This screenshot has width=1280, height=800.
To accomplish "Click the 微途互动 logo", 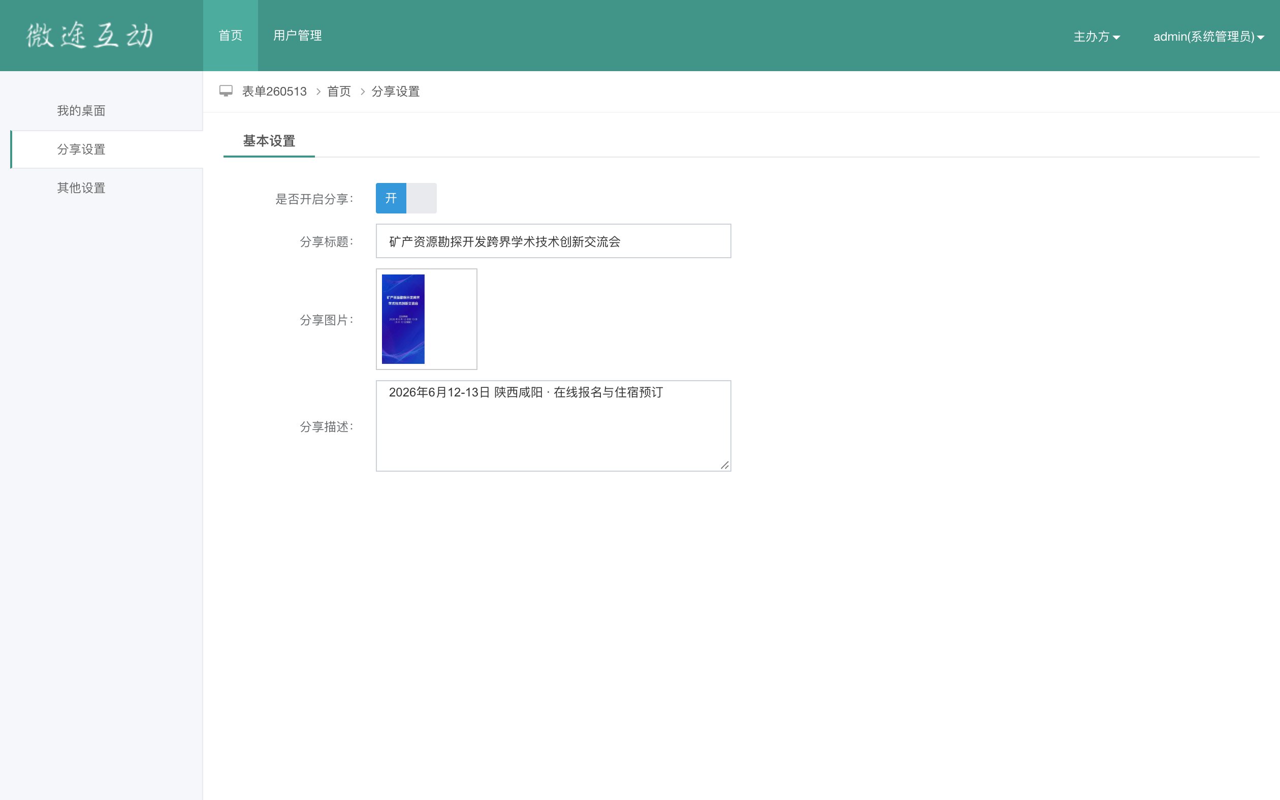I will coord(90,36).
